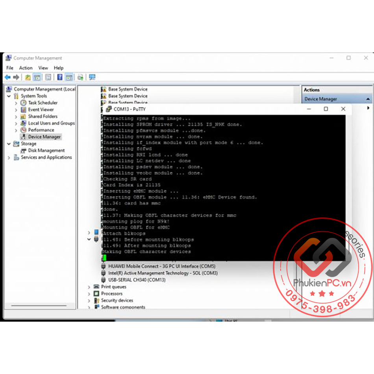Minimize the COM13 - PuTTY window
The height and width of the screenshot is (374, 374).
[x=309, y=109]
